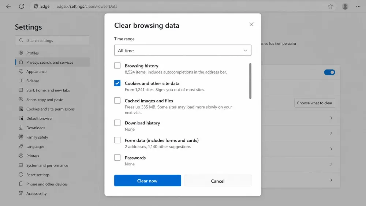Click the Start, home, and new tabs icon
This screenshot has height=206, width=366.
point(21,90)
